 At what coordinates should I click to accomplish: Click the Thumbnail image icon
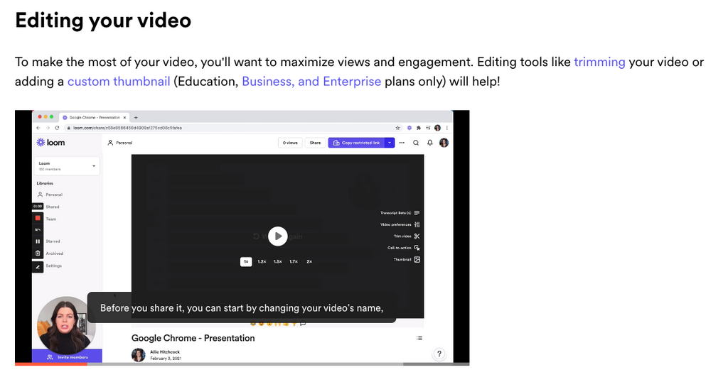click(417, 260)
